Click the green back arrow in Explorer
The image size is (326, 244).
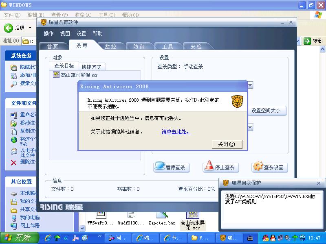(9, 28)
